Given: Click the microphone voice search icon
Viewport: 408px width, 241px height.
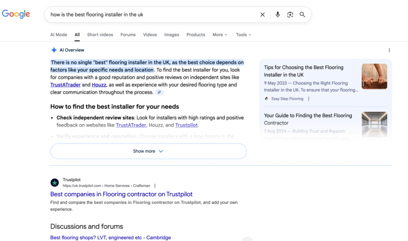Looking at the screenshot, I should coord(278,14).
